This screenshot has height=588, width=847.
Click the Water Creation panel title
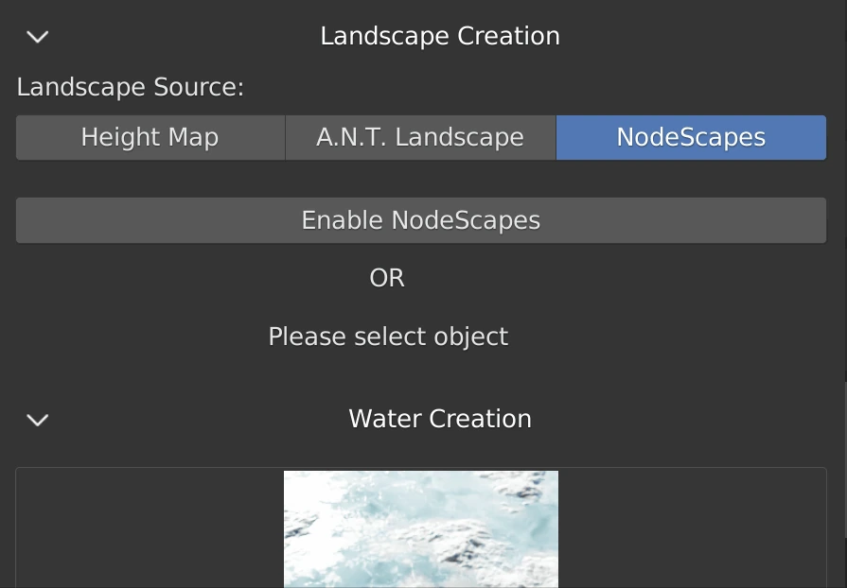click(440, 419)
